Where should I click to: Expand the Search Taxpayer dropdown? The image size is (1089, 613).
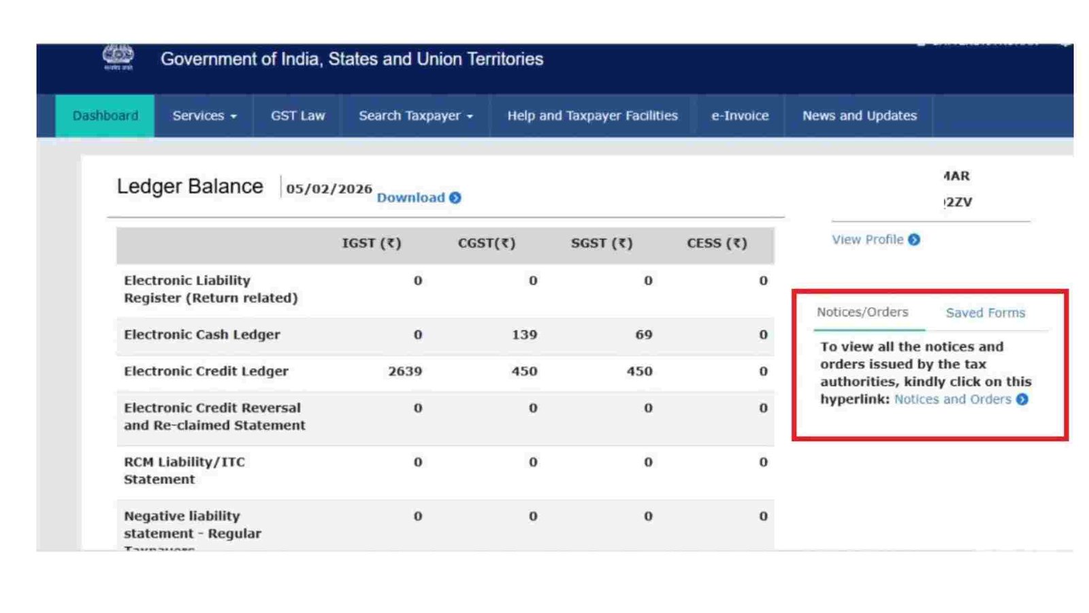click(x=415, y=116)
